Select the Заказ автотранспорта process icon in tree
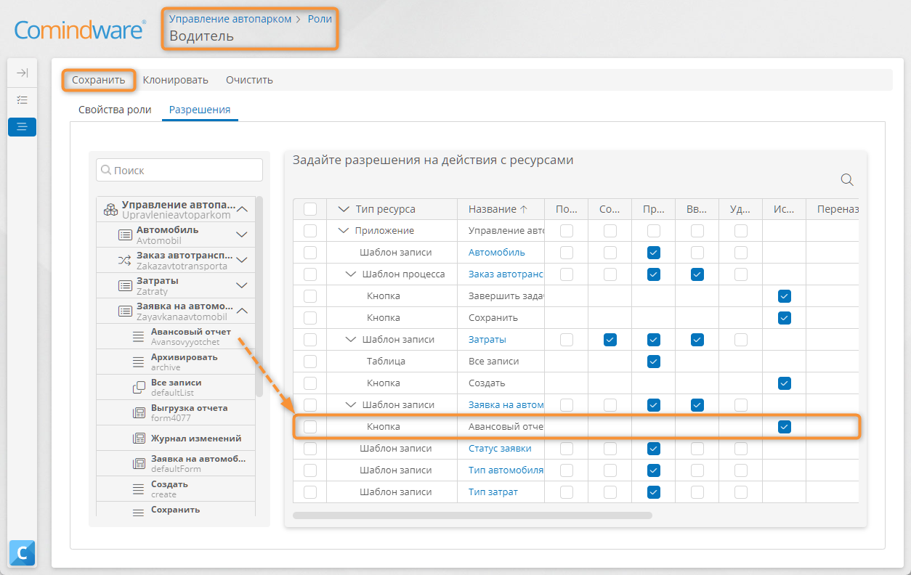Viewport: 911px width, 575px height. (124, 260)
